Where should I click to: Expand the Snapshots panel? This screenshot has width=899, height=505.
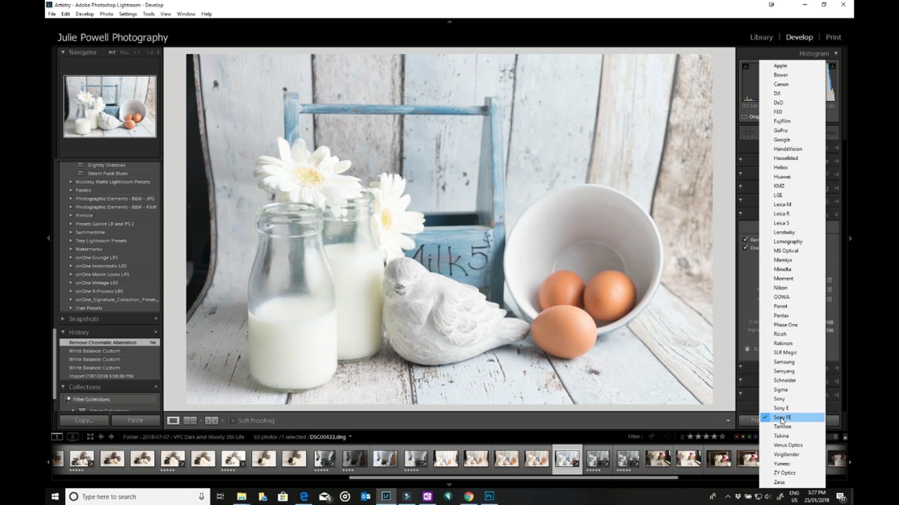pos(63,319)
